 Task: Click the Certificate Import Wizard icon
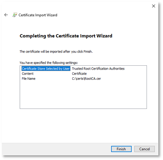point(14,15)
